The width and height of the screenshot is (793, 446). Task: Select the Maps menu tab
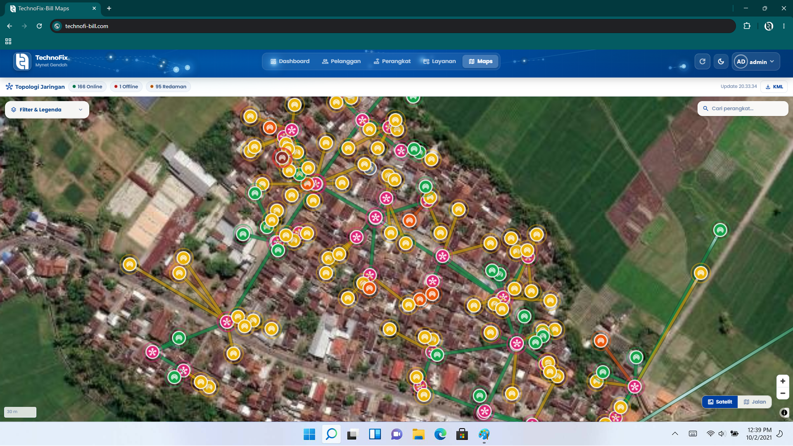tap(480, 62)
